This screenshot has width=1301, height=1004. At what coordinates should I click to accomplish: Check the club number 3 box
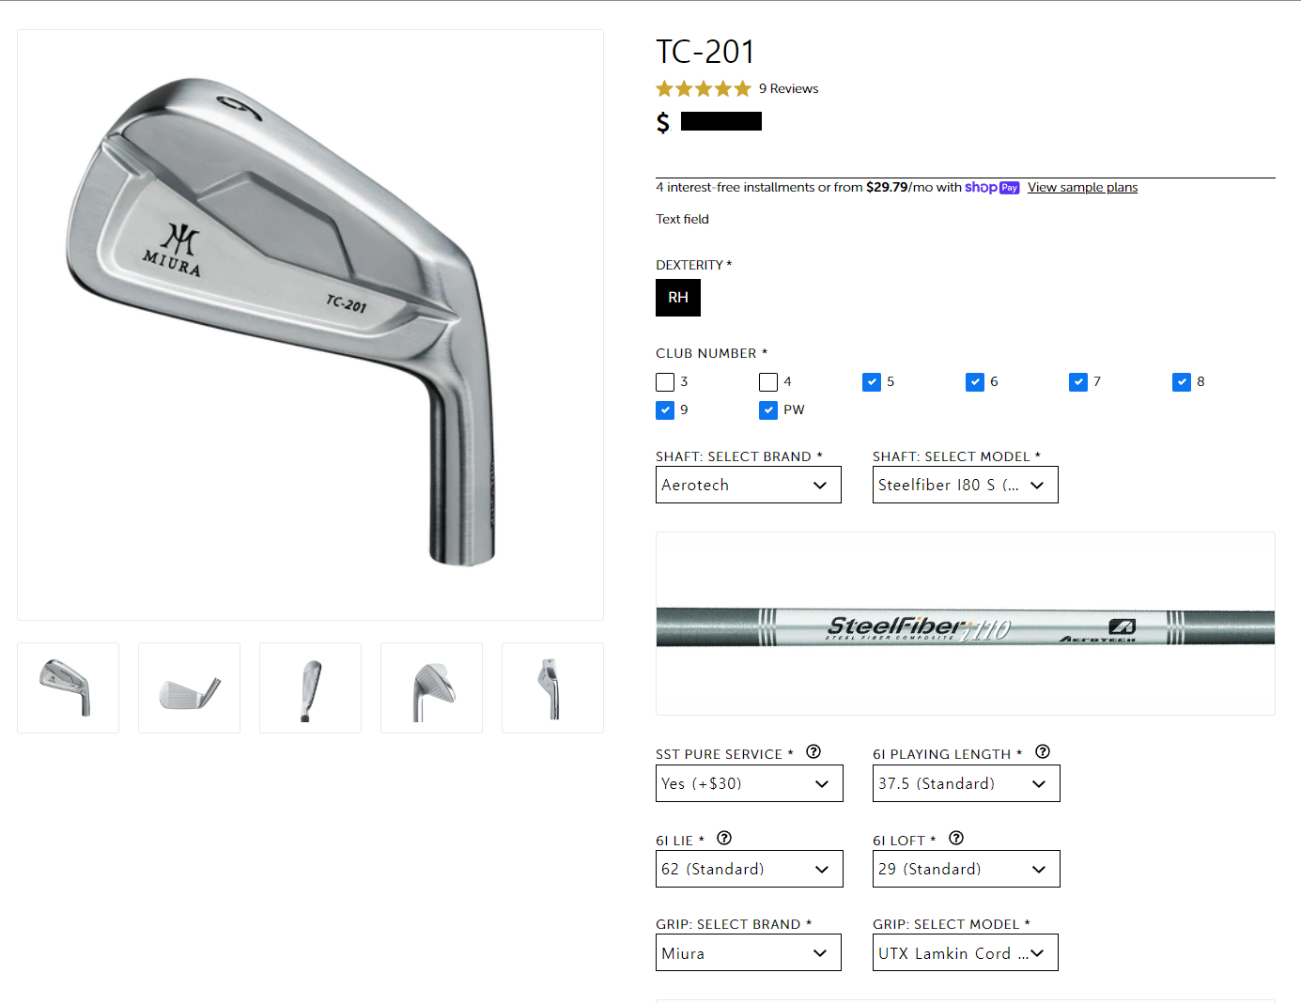[x=665, y=382]
